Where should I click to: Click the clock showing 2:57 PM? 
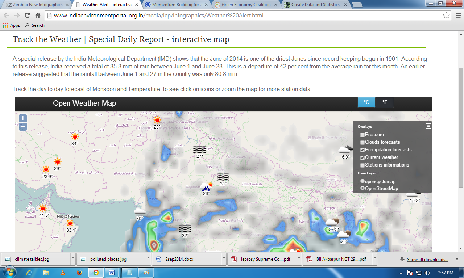[446, 273]
